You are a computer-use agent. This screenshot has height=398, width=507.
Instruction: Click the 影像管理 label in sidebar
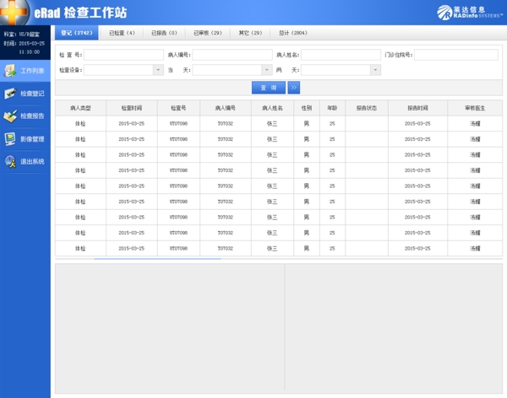click(32, 139)
